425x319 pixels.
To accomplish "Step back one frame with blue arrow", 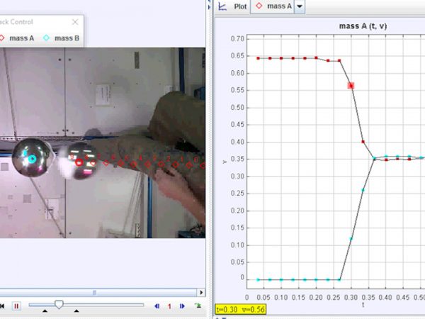I will point(157,306).
